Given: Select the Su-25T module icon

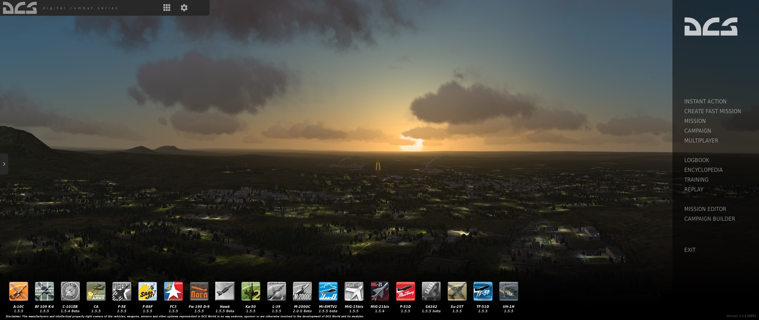Looking at the screenshot, I should [x=457, y=291].
